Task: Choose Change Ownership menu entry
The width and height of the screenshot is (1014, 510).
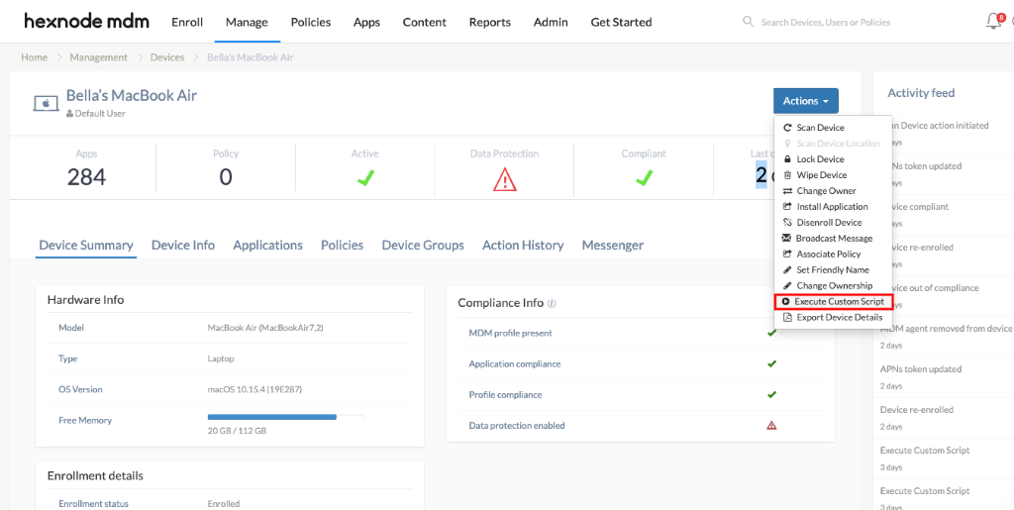Action: point(834,286)
